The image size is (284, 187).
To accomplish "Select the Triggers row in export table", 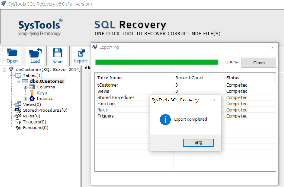I will click(x=185, y=116).
